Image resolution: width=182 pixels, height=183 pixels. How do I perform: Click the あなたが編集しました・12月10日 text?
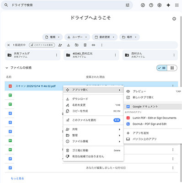106,168
